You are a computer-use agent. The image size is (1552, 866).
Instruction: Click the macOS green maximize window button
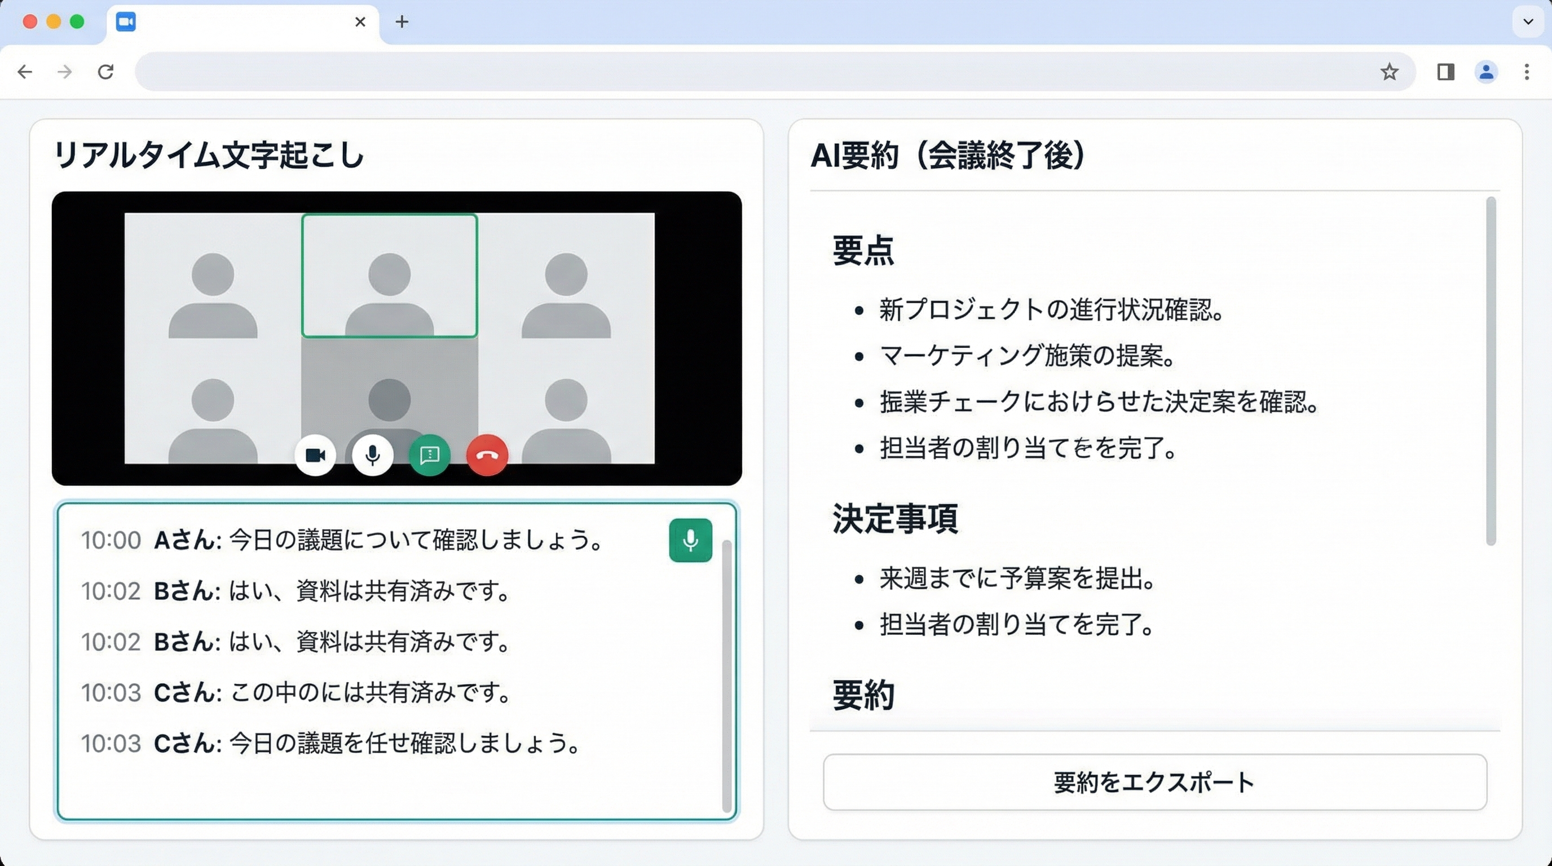[77, 21]
